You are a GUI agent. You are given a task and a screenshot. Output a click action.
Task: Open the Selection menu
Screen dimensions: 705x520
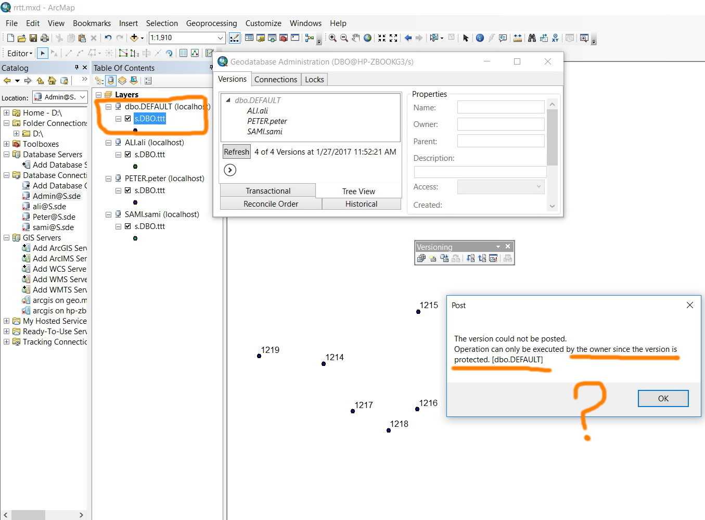point(162,23)
